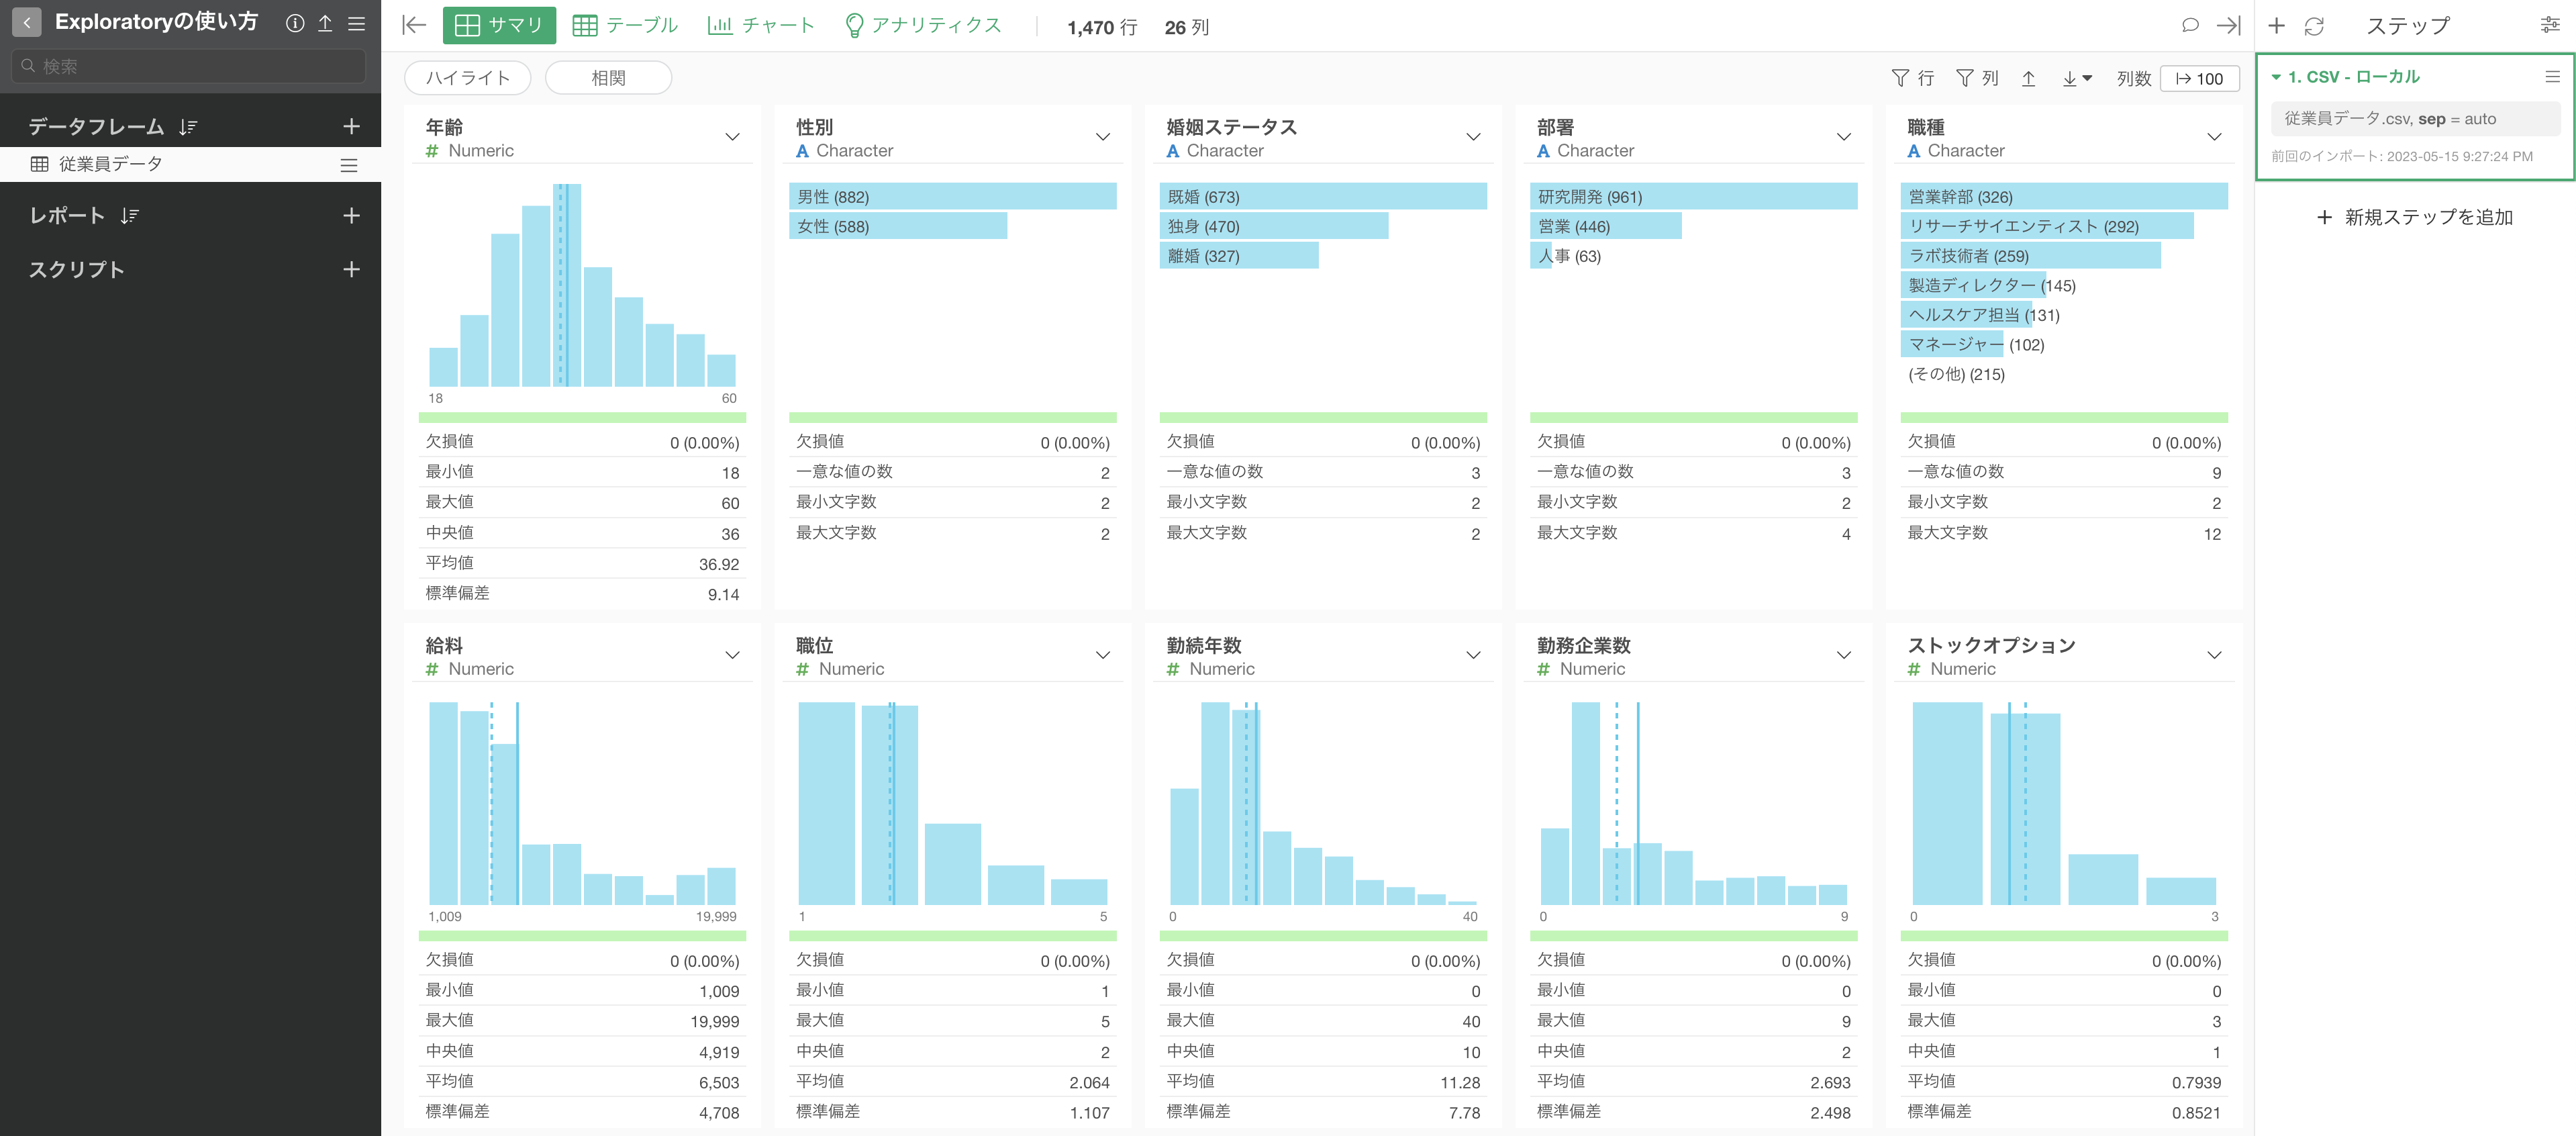Collapse the 1. CSV - ローカル step
Viewport: 2576px width, 1136px height.
pos(2276,77)
